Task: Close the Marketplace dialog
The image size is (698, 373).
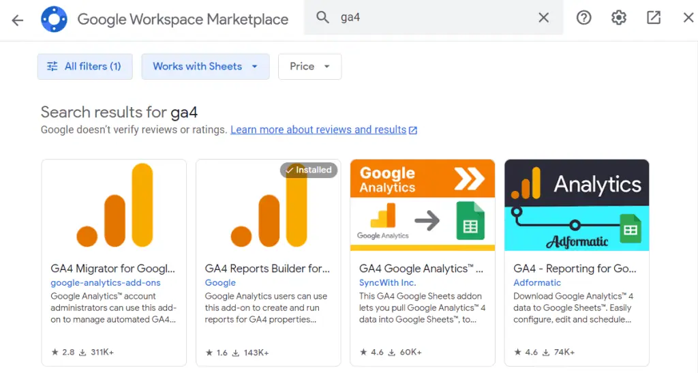Action: tap(688, 18)
